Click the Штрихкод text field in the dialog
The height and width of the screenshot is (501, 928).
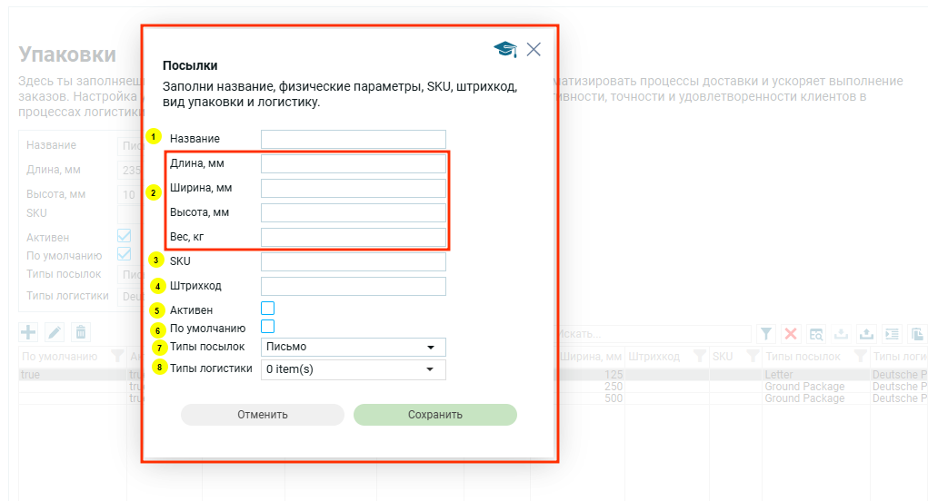coord(353,286)
